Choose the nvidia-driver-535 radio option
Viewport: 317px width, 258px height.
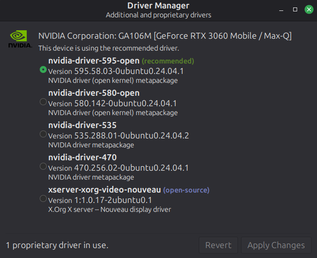pyautogui.click(x=43, y=134)
